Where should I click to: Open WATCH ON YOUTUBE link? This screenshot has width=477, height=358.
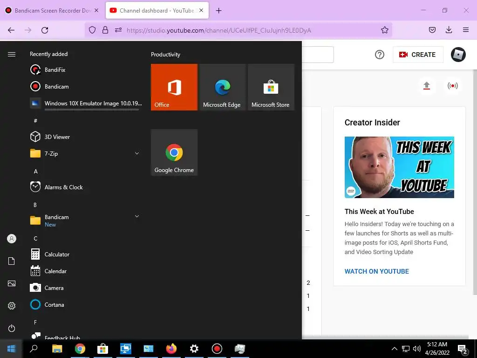click(x=376, y=271)
